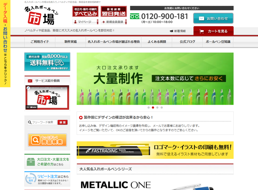Click the envelope icon on お問い合わせ button

pyautogui.click(x=202, y=18)
